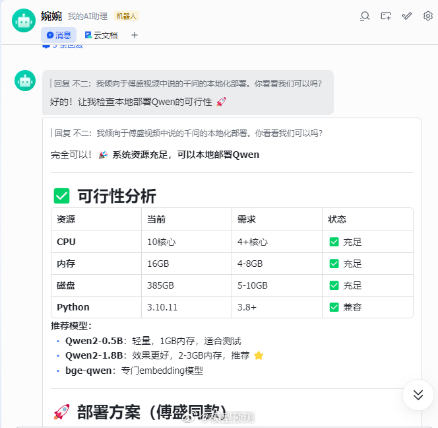
Task: Click the 充足 status in the 磁盘 row
Action: (x=346, y=285)
